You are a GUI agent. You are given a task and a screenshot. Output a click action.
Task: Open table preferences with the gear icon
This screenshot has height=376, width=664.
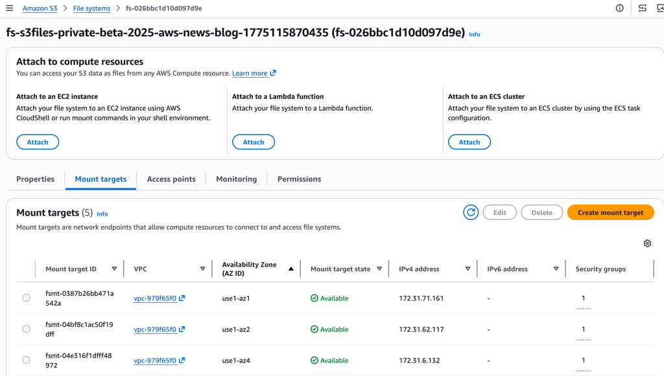646,243
